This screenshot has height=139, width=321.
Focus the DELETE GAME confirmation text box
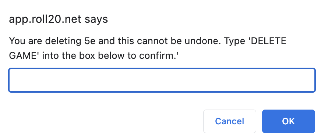click(x=162, y=80)
